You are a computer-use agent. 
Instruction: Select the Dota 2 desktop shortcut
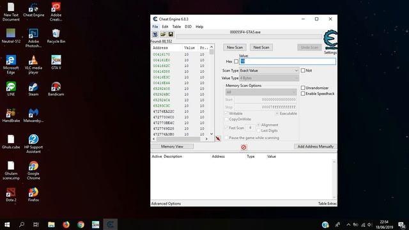[x=11, y=194]
